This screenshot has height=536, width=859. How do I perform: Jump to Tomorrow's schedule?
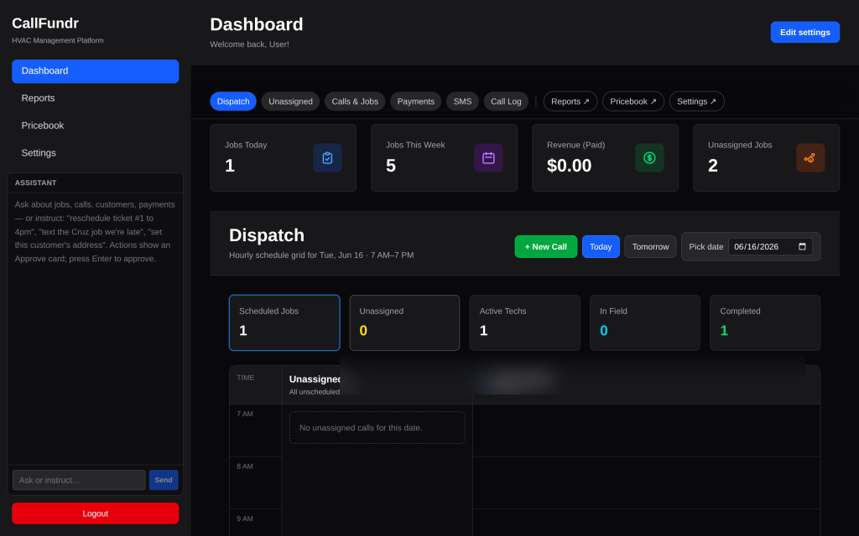click(x=650, y=247)
